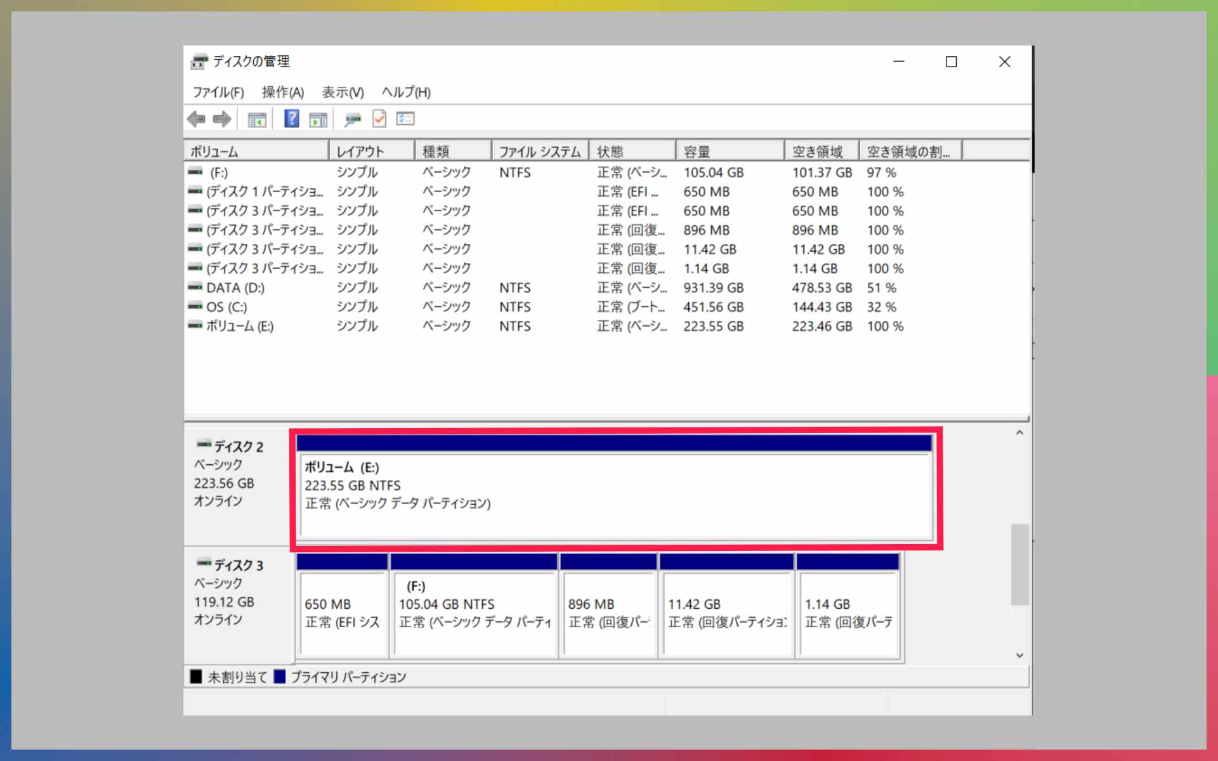
Task: Open the ファイル(F) menu
Action: (x=218, y=93)
